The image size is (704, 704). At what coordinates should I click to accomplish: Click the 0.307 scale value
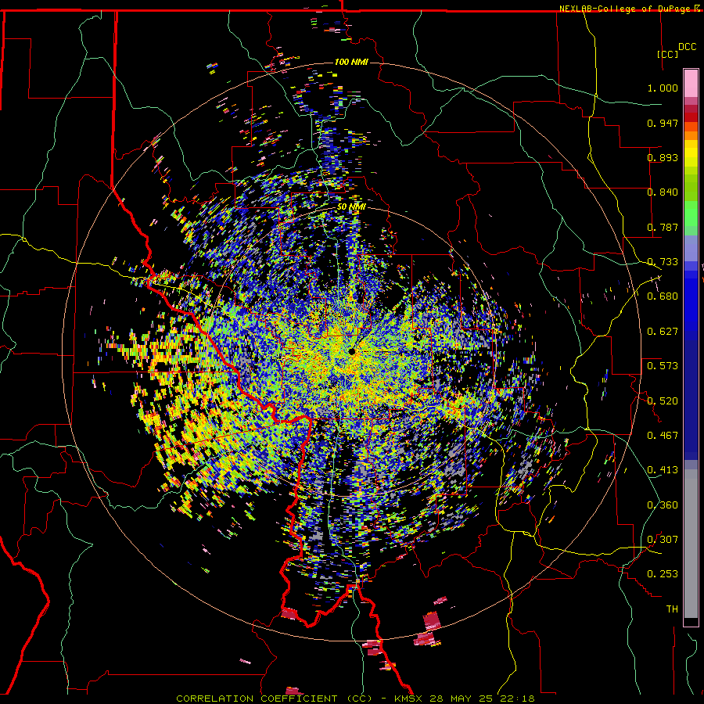663,539
